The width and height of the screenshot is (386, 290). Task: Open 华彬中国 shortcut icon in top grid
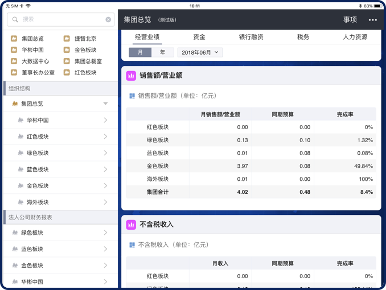point(14,50)
